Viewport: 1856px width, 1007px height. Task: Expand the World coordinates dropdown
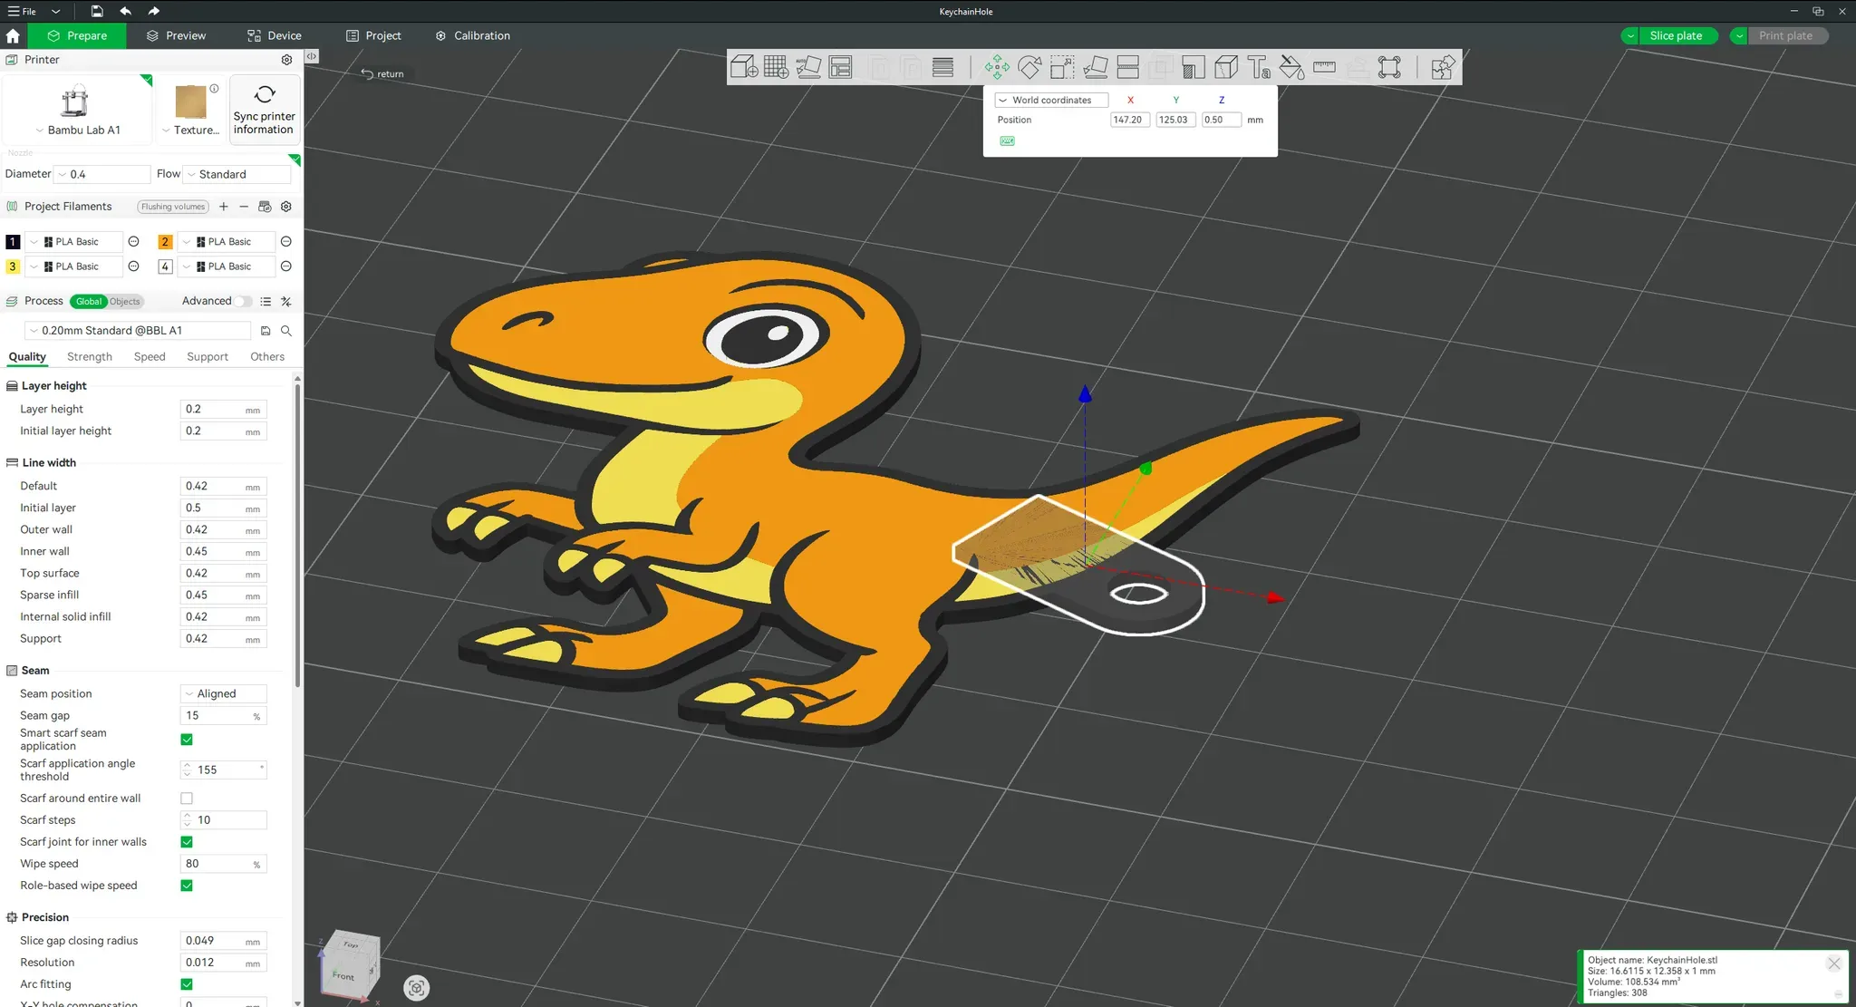(1050, 100)
